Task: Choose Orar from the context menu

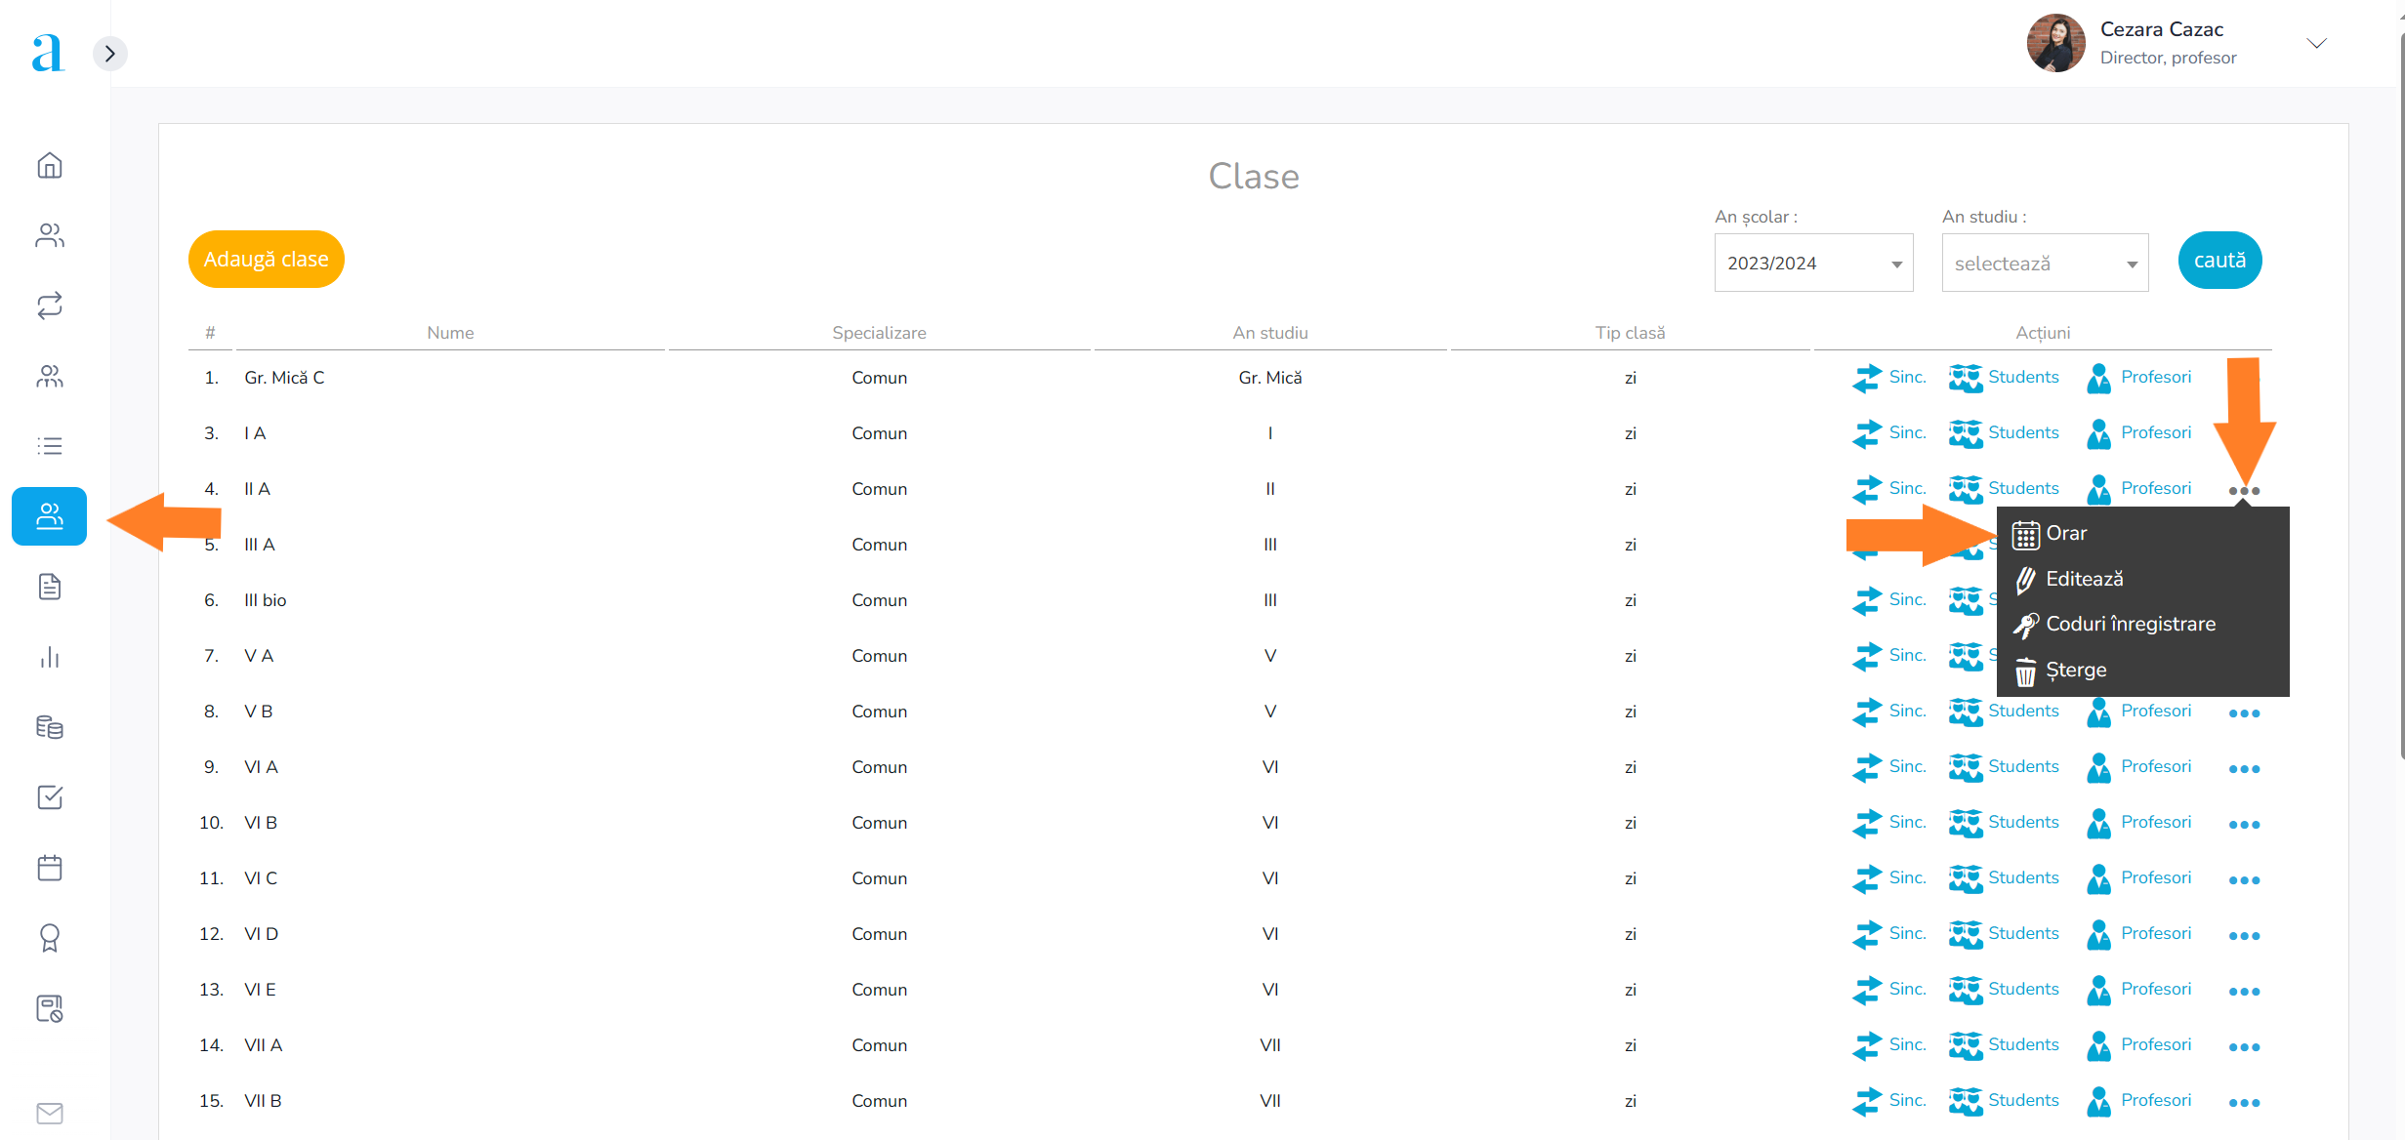Action: (2051, 533)
